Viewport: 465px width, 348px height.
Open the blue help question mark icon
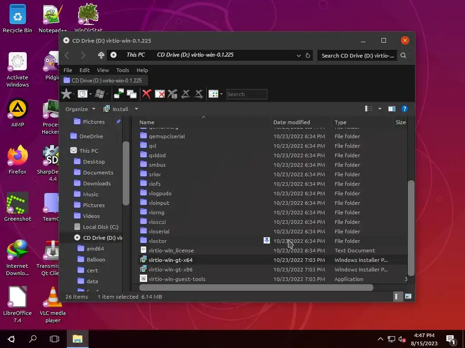(x=404, y=109)
